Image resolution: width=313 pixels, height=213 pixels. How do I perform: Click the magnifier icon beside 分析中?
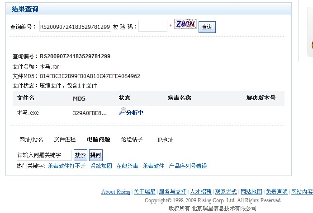[123, 111]
